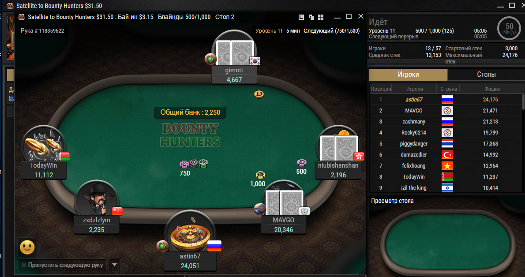Select the cascade windows layout icon
The image size is (525, 277).
[x=311, y=17]
